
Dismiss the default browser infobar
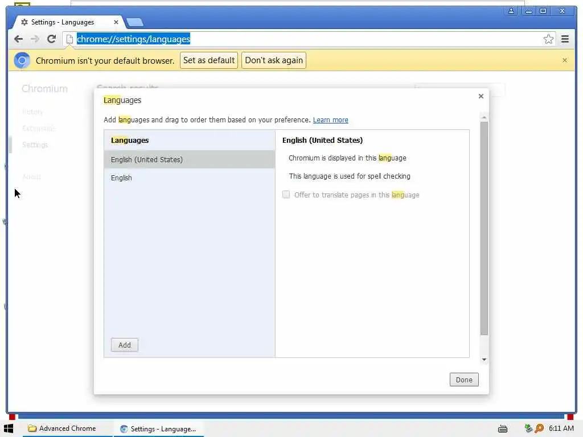(x=564, y=60)
